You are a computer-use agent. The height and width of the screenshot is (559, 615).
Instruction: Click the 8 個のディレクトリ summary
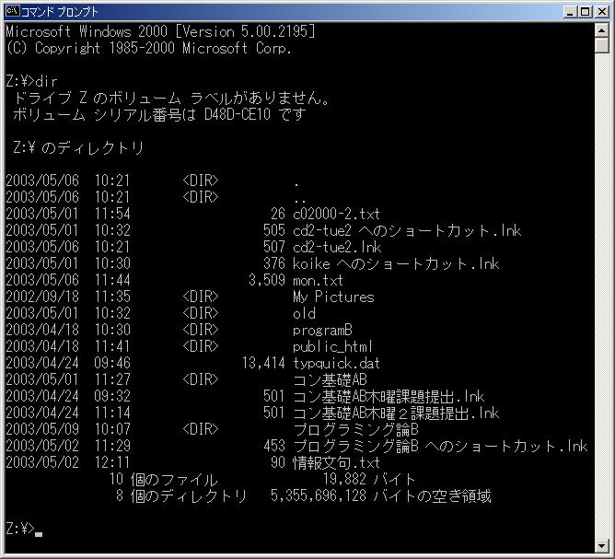pos(181,496)
